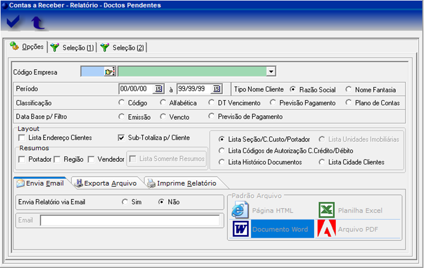The width and height of the screenshot is (424, 268).
Task: Expand the Código Empresa dropdown list
Action: click(271, 72)
